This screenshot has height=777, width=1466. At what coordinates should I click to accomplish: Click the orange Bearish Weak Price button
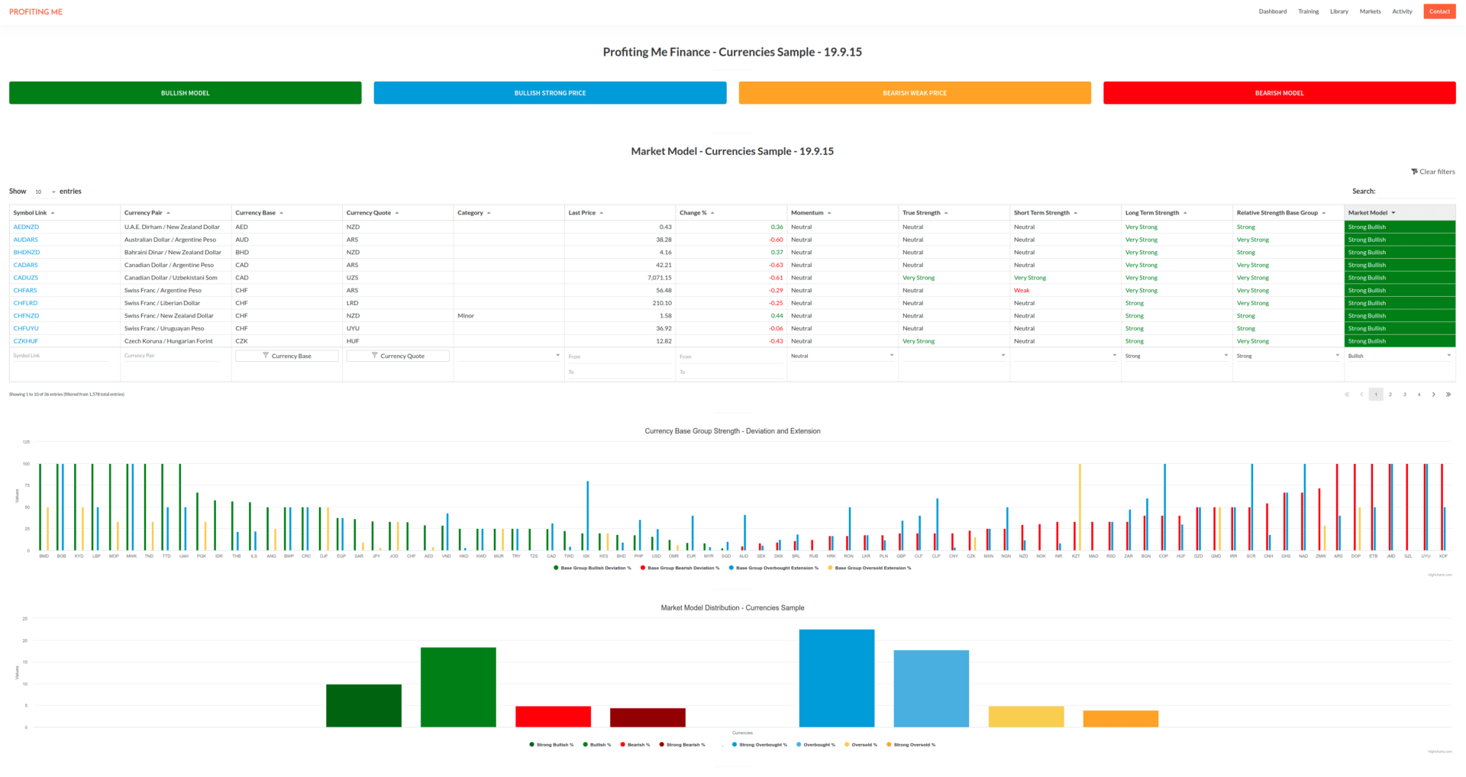point(915,93)
